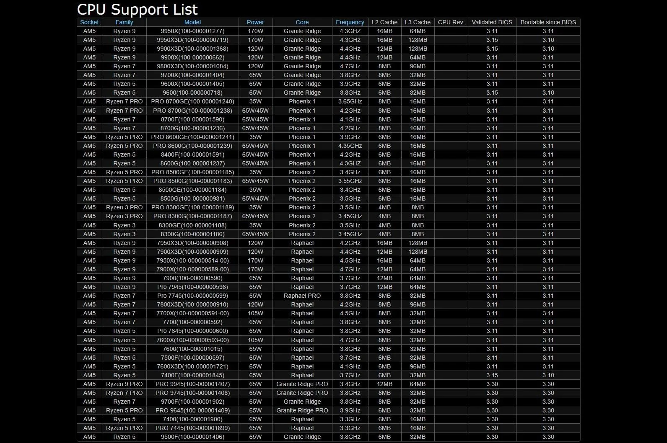Click the Power column header
The height and width of the screenshot is (443, 667).
[255, 22]
